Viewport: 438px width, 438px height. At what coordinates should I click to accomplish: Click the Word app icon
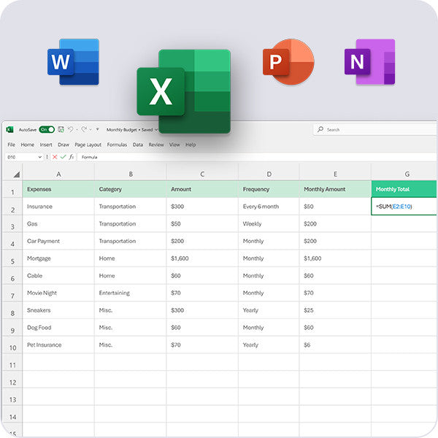tap(73, 63)
